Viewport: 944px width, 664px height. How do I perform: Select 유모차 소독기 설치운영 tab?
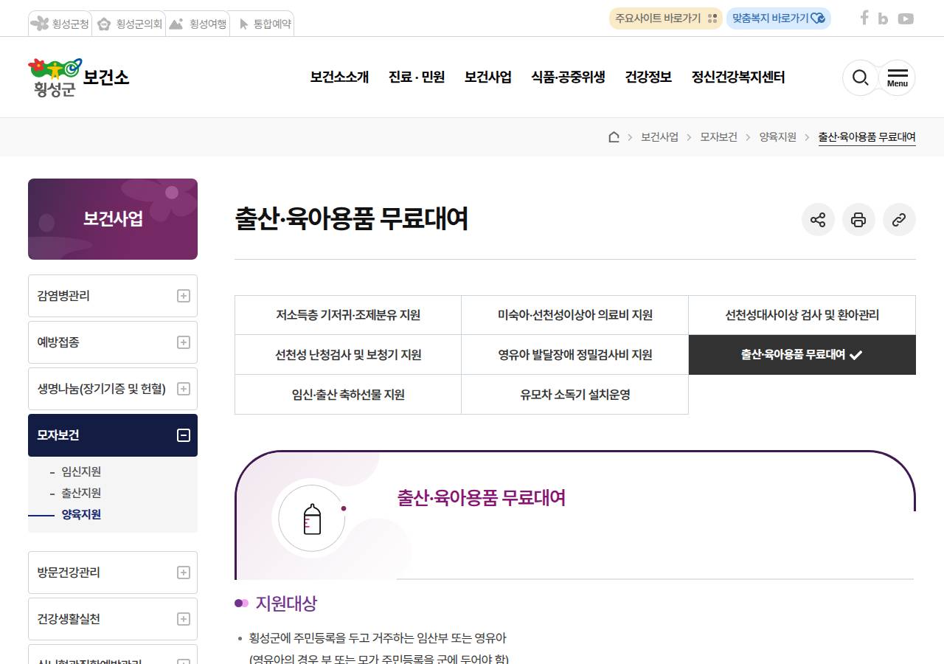575,395
